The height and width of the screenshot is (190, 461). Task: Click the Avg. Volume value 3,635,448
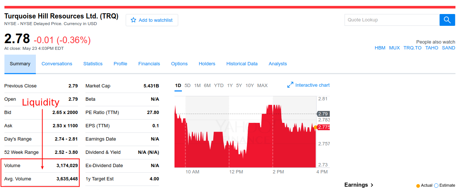(67, 179)
